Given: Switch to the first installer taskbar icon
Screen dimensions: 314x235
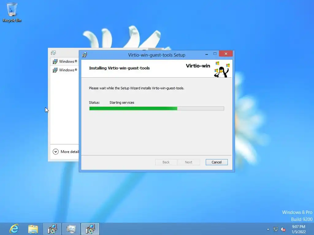Looking at the screenshot, I should [x=52, y=229].
